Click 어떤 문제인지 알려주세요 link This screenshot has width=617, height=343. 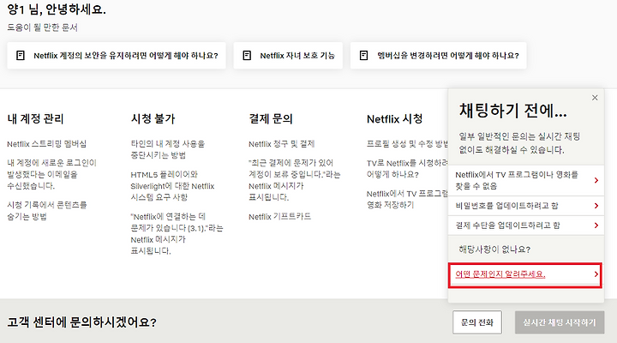pyautogui.click(x=500, y=274)
